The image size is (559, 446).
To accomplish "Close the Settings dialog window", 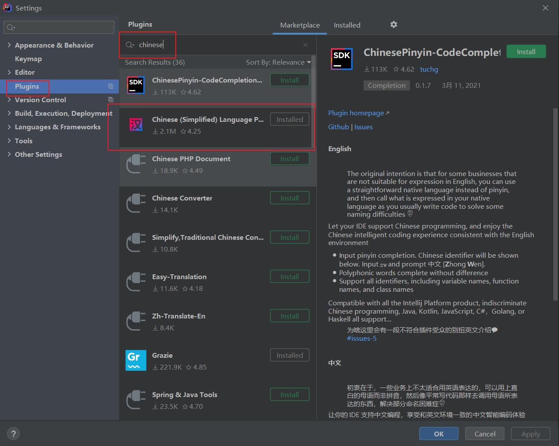I will pyautogui.click(x=545, y=8).
